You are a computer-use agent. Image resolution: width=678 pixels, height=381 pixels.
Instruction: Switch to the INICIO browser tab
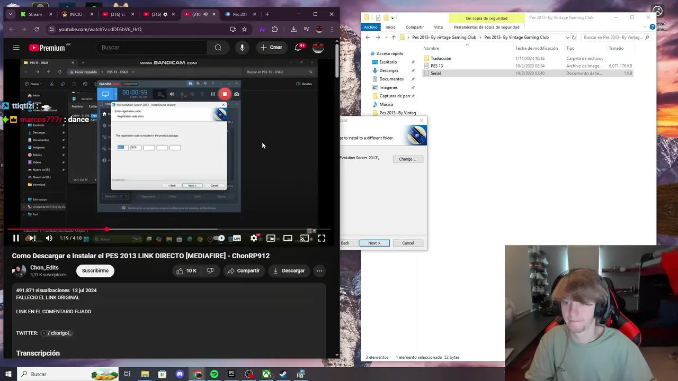77,14
